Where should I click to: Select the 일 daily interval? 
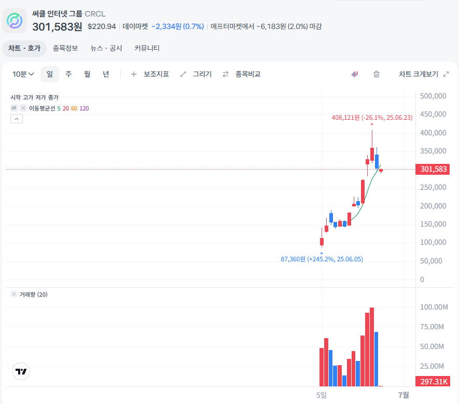coord(50,74)
